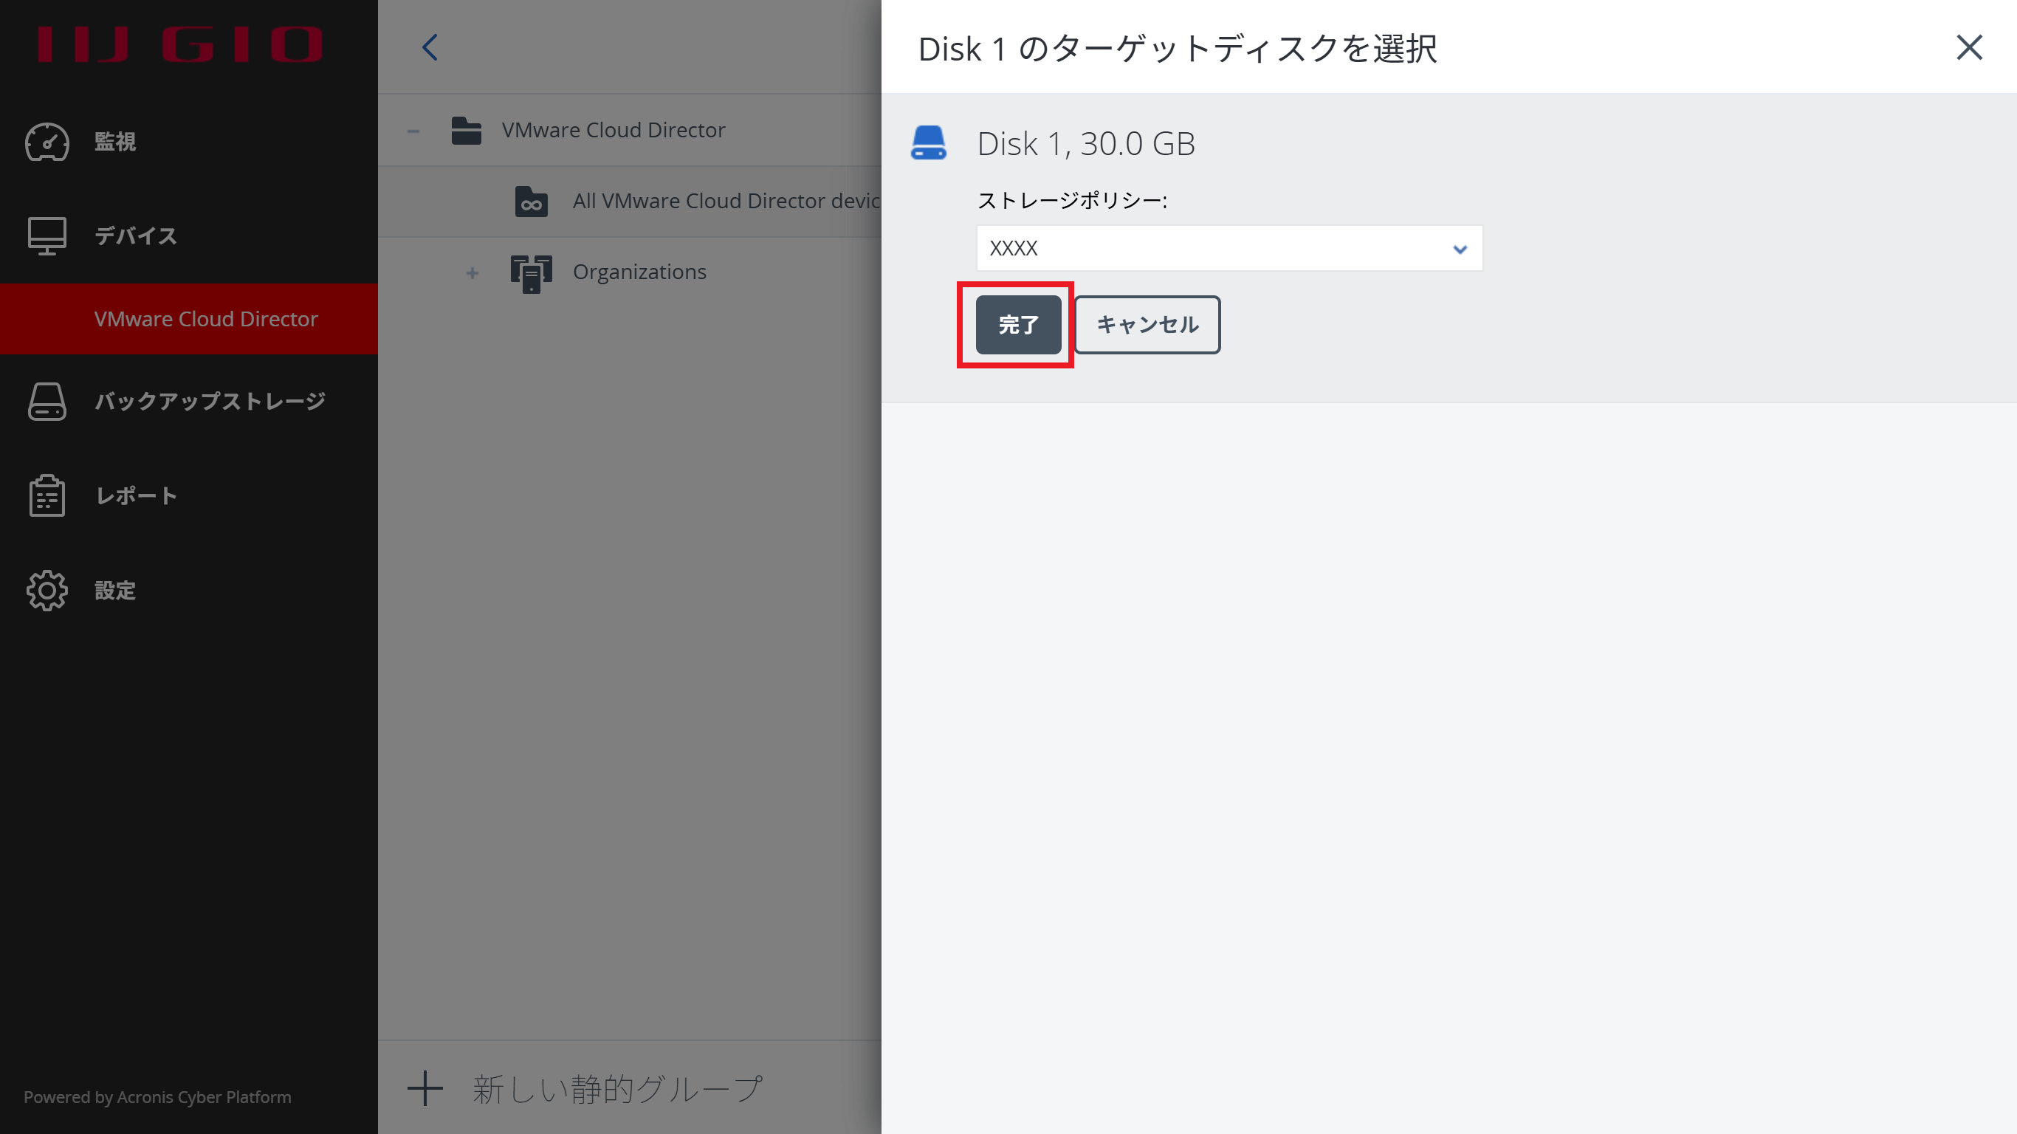This screenshot has width=2017, height=1134.
Task: Select VMware Cloud Director sidebar submenu item
Action: (x=205, y=319)
